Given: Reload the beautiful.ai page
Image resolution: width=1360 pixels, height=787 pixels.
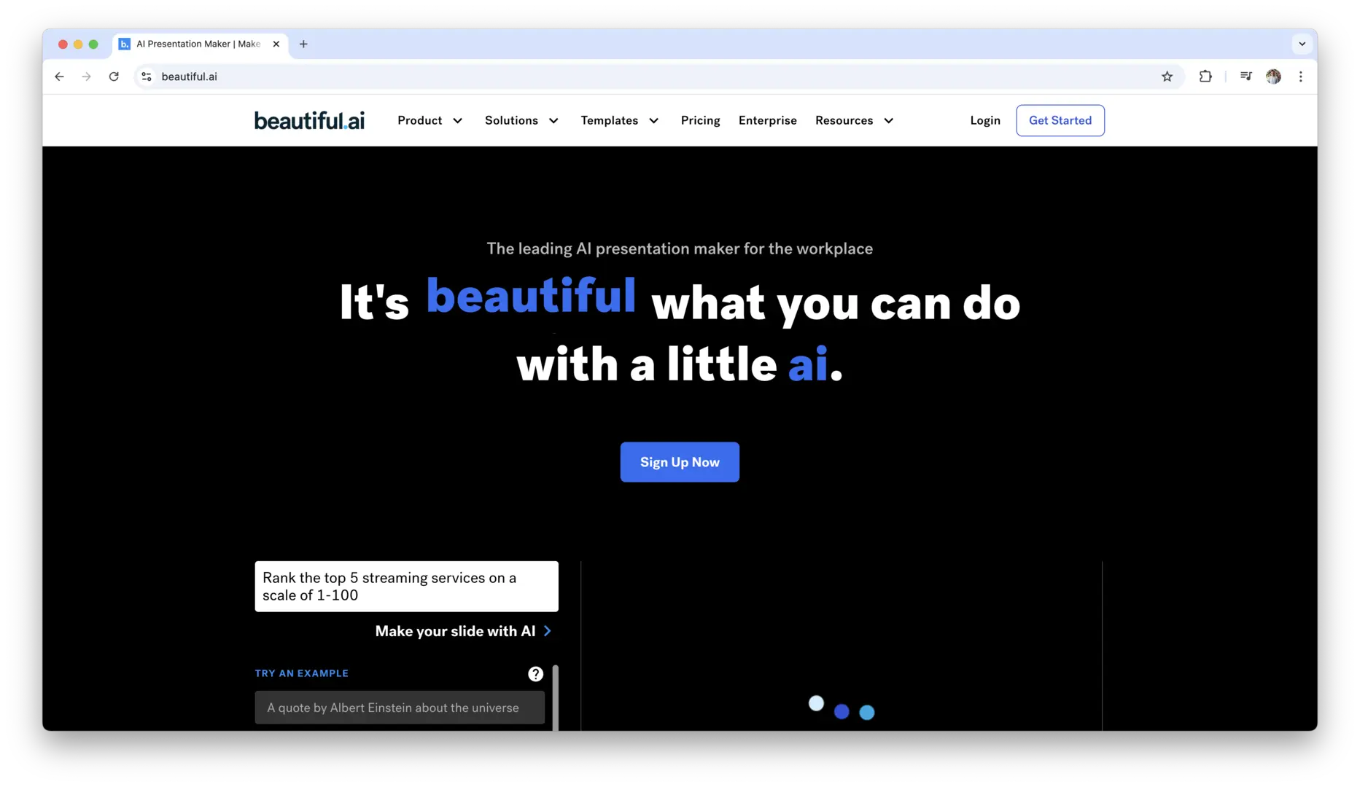Looking at the screenshot, I should pos(114,77).
